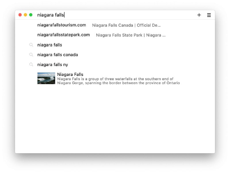The width and height of the screenshot is (230, 173).
Task: Select the 'niagara falls ny' search suggestion
Action: [x=53, y=64]
